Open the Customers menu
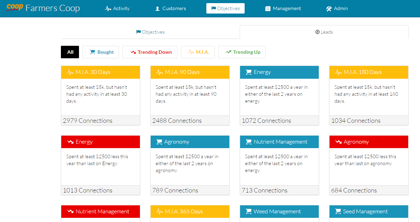 pos(171,8)
